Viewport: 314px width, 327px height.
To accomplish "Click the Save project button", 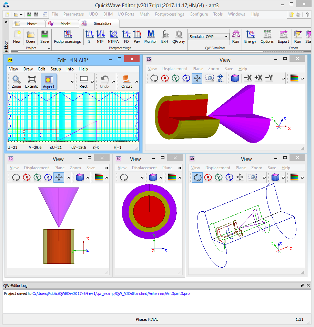I will [44, 37].
